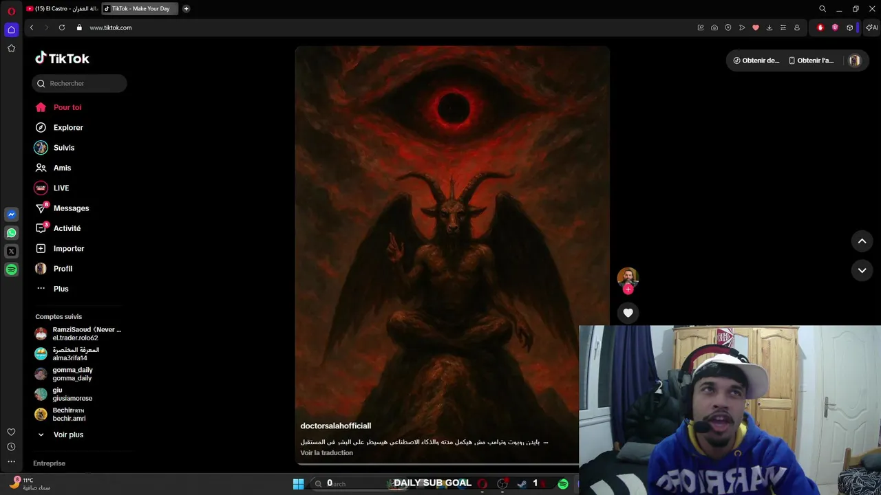
Task: Open alma3rifa14 followed account
Action: point(67,354)
